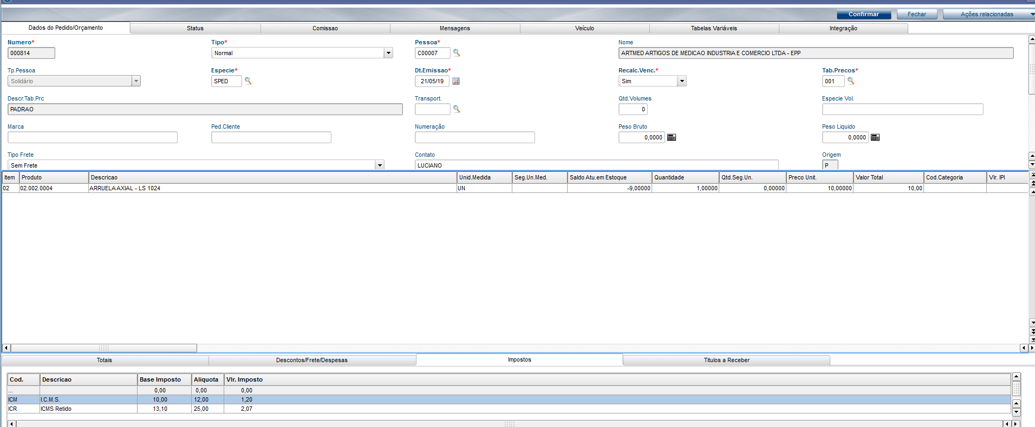
Task: Open the Ações relacionadas dropdown menu
Action: coord(989,14)
